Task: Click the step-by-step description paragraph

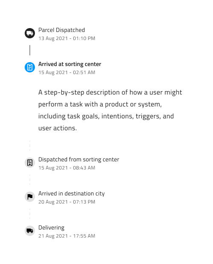Action: click(x=110, y=110)
